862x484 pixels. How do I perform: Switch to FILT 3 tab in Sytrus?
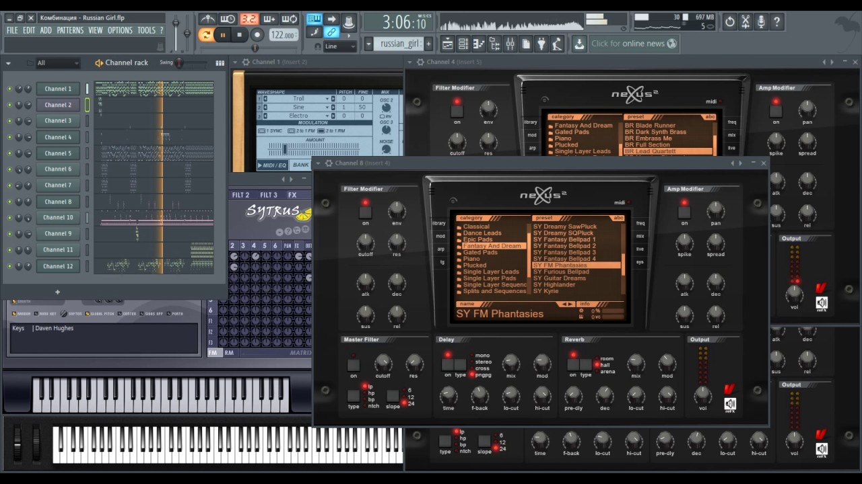click(269, 195)
